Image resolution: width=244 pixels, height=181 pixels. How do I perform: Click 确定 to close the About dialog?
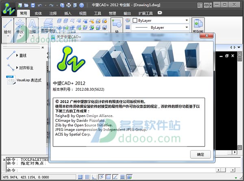point(200,155)
